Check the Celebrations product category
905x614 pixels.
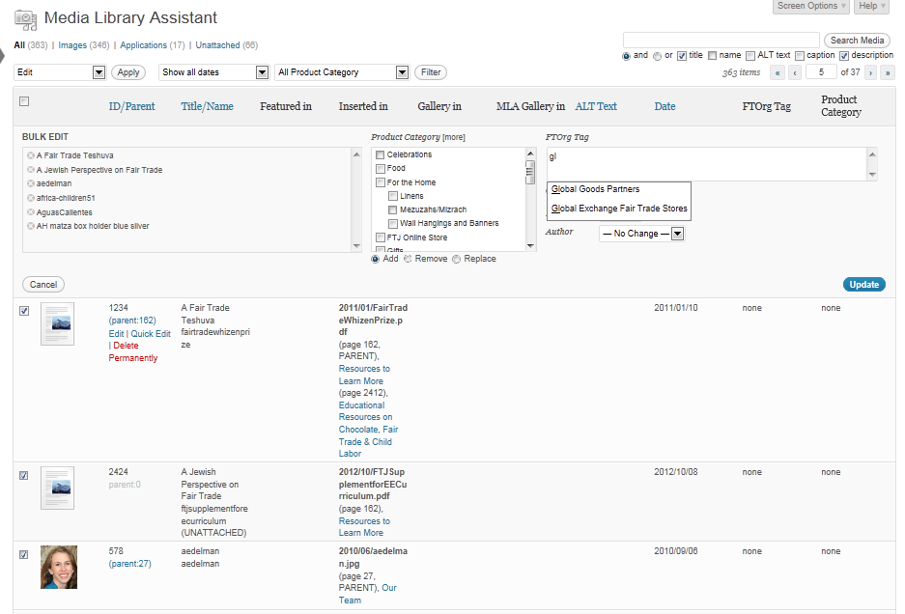click(x=381, y=155)
